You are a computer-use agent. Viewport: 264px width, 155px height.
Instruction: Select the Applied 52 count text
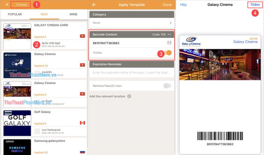click(x=41, y=152)
